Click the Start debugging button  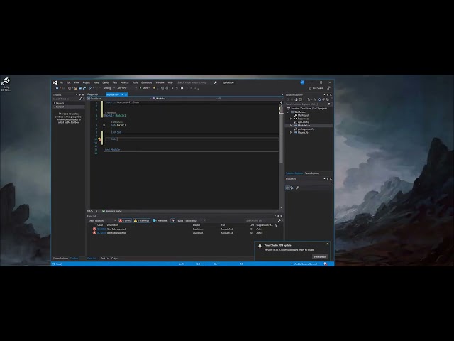point(144,88)
